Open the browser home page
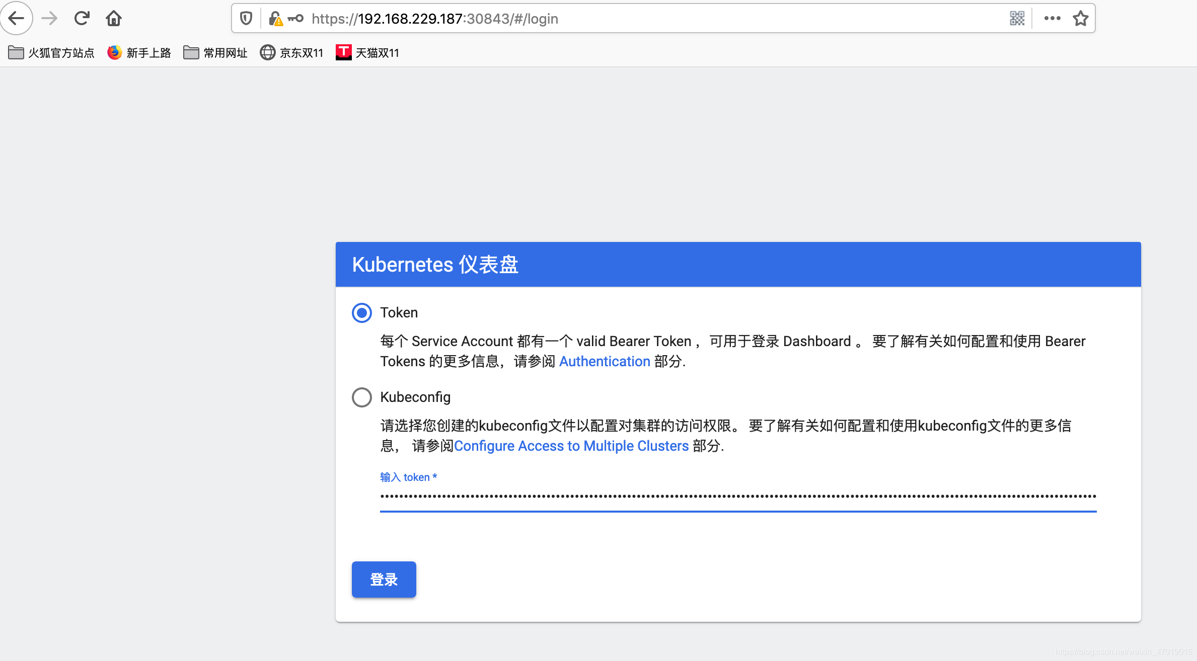This screenshot has width=1197, height=661. (x=114, y=19)
